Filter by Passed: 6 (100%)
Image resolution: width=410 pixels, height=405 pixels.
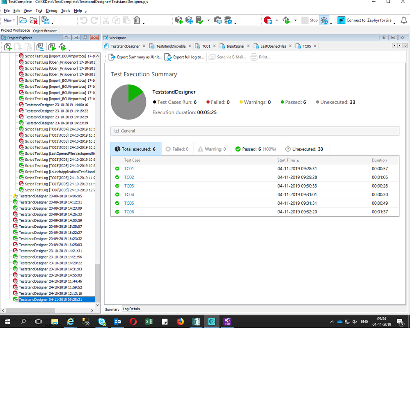tap(256, 149)
